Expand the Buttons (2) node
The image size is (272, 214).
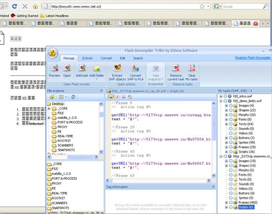click(x=227, y=138)
